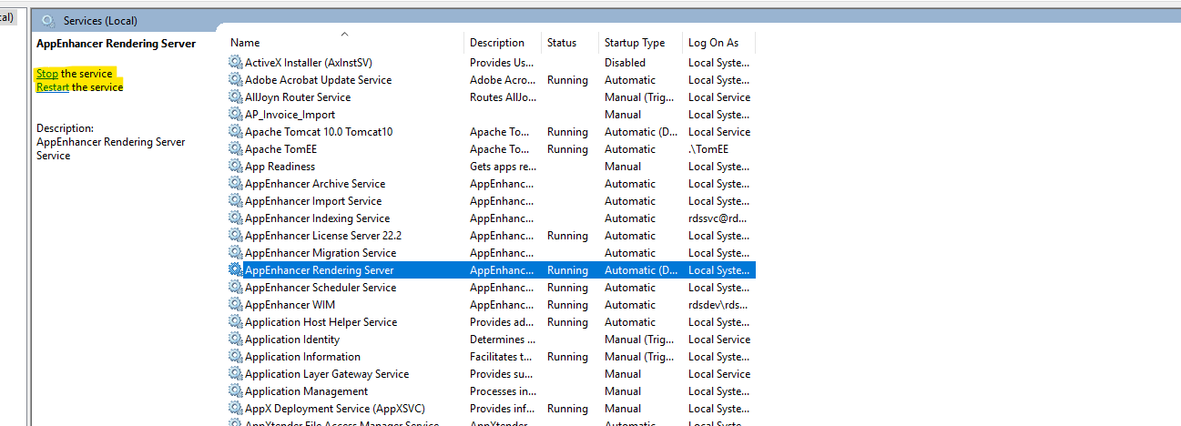
Task: Select the AppX Deployment Service (AppXSVC) name
Action: (x=335, y=409)
